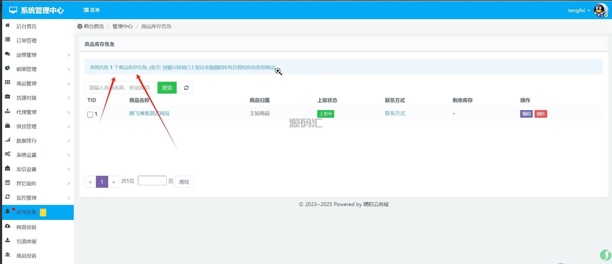Click the 联系方式 link in row 1

pos(395,113)
